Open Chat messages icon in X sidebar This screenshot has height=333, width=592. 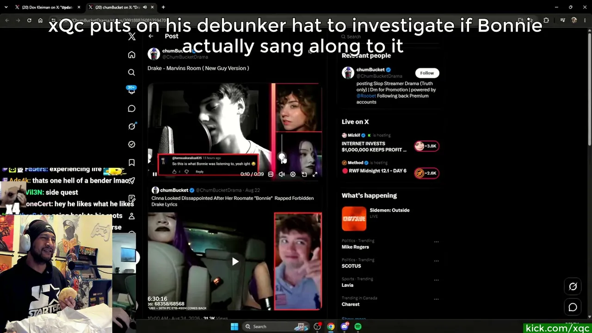132,109
